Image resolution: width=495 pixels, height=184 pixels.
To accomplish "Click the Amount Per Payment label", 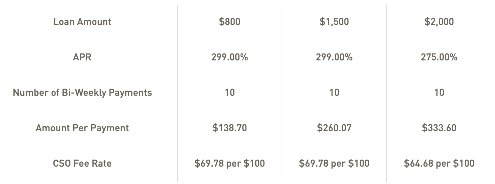I will click(82, 128).
